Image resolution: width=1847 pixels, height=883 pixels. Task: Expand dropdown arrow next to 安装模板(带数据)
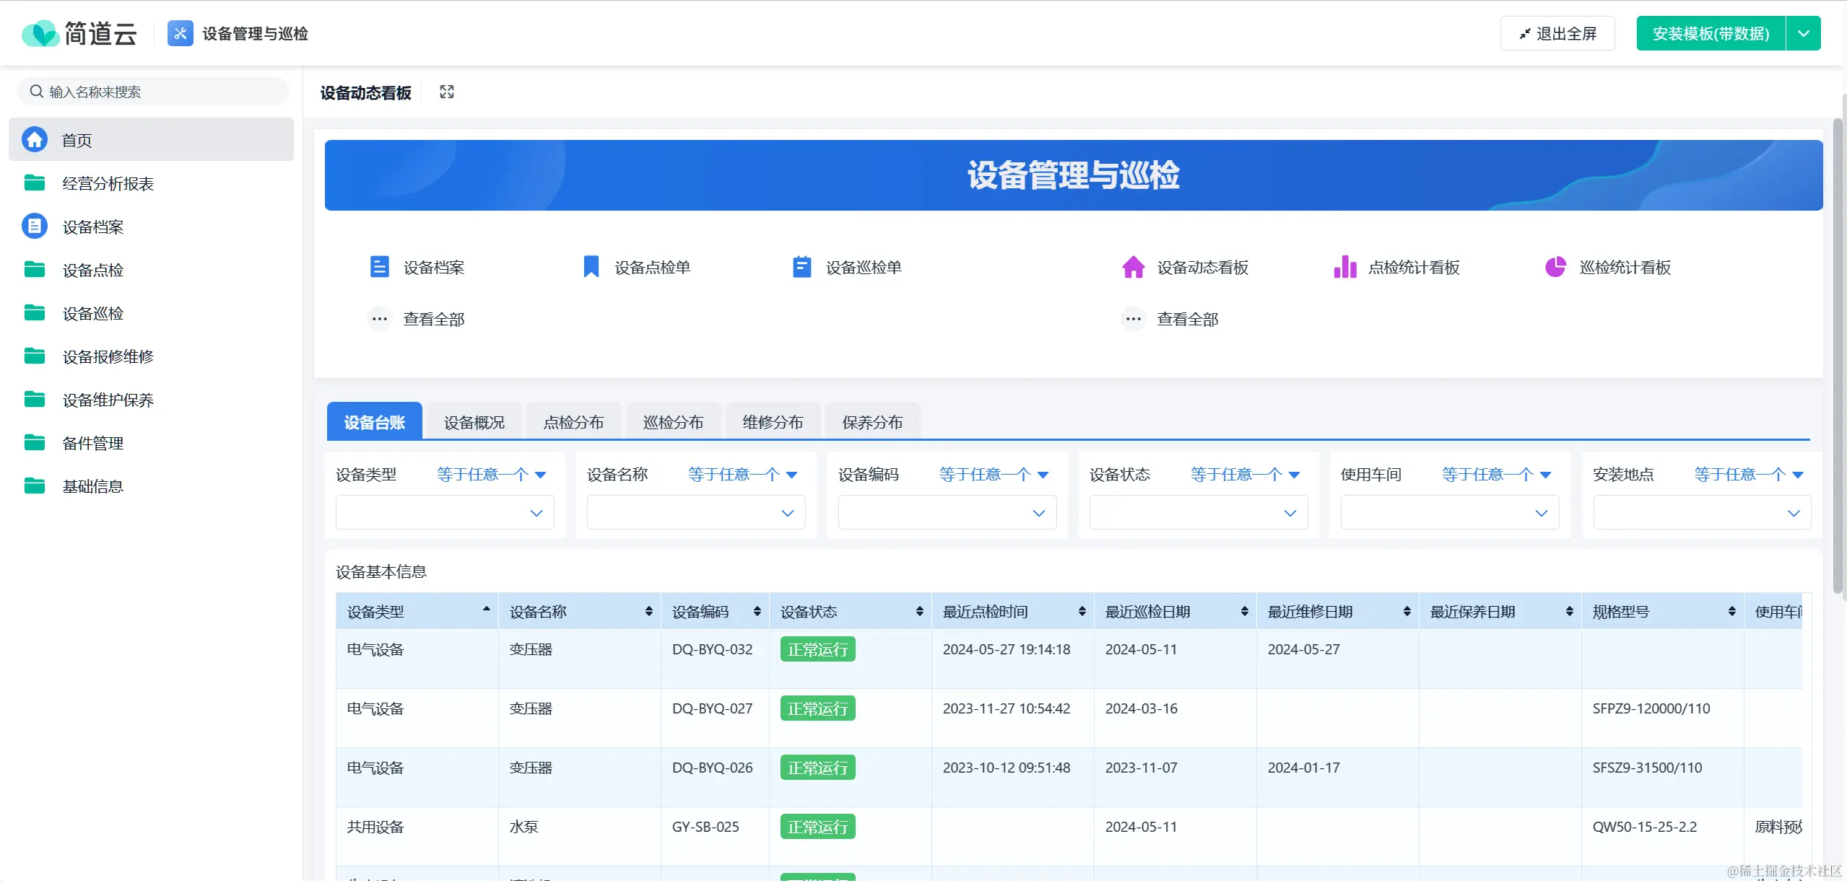(1803, 34)
